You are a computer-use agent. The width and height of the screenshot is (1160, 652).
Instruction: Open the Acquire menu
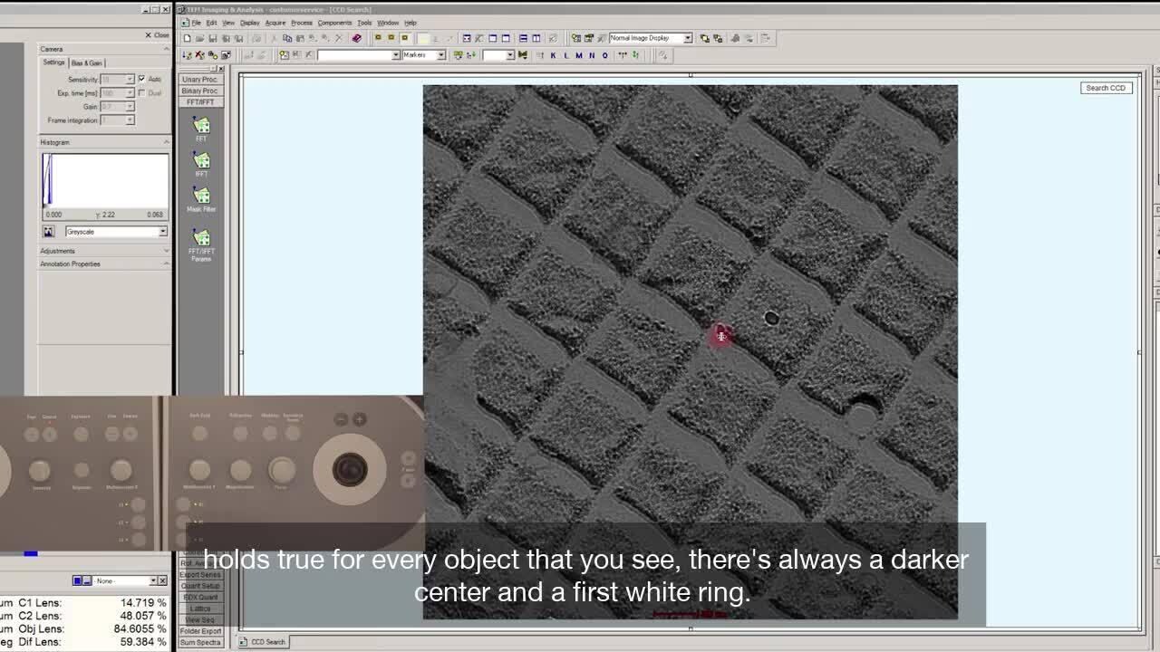tap(275, 23)
